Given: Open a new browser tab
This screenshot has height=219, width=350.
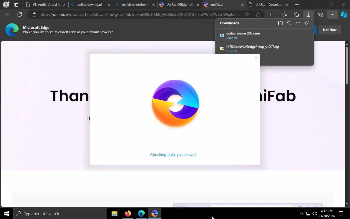Looking at the screenshot, I should pos(297,5).
